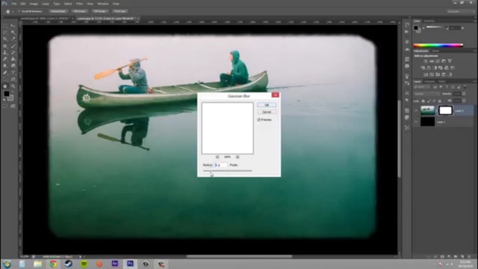Lock image pixels with brush icon
Viewport: 478px width, 269px height.
coord(429,101)
